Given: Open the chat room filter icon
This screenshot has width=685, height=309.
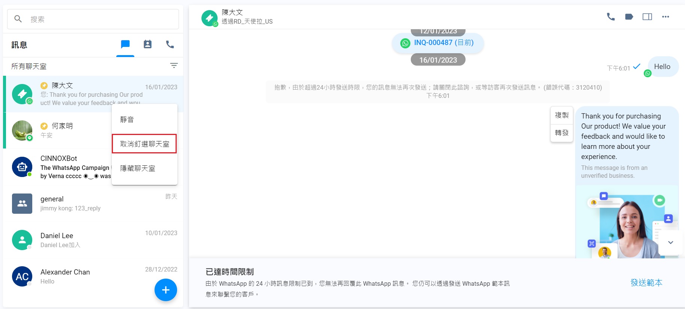Looking at the screenshot, I should tap(174, 66).
